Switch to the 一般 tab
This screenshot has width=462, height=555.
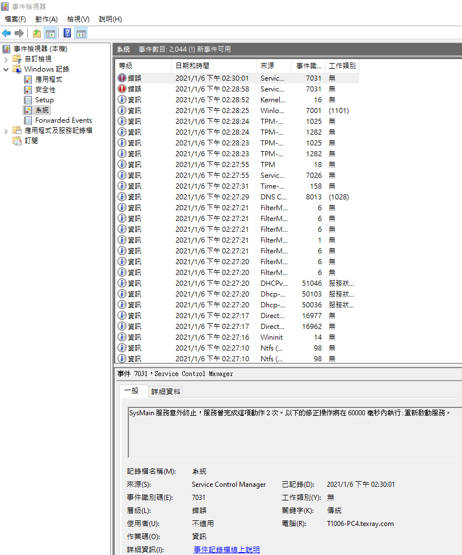(x=133, y=391)
